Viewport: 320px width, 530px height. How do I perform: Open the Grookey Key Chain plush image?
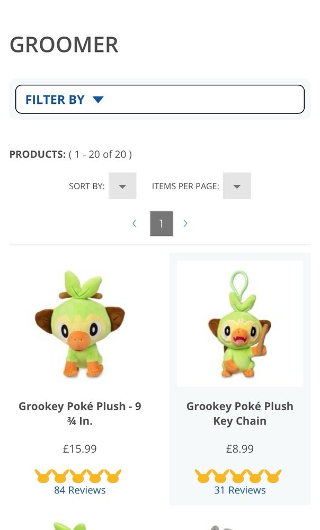click(x=240, y=324)
